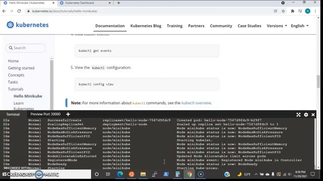Viewport: 323px width, 181px height.
Task: Click the share page icon in address bar
Action: tap(276, 11)
